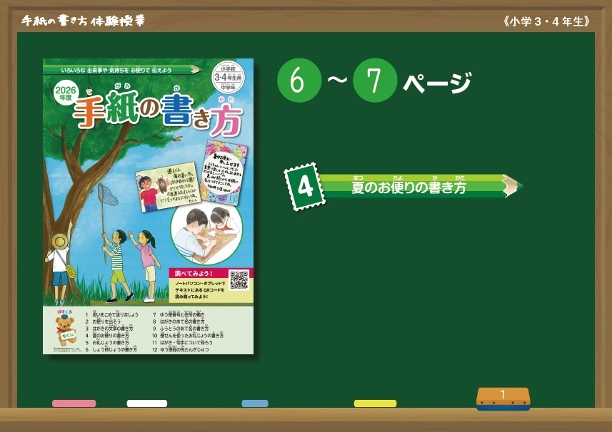This screenshot has height=432, width=612.
Task: Click the orange eraser labeled 1
Action: (x=503, y=398)
